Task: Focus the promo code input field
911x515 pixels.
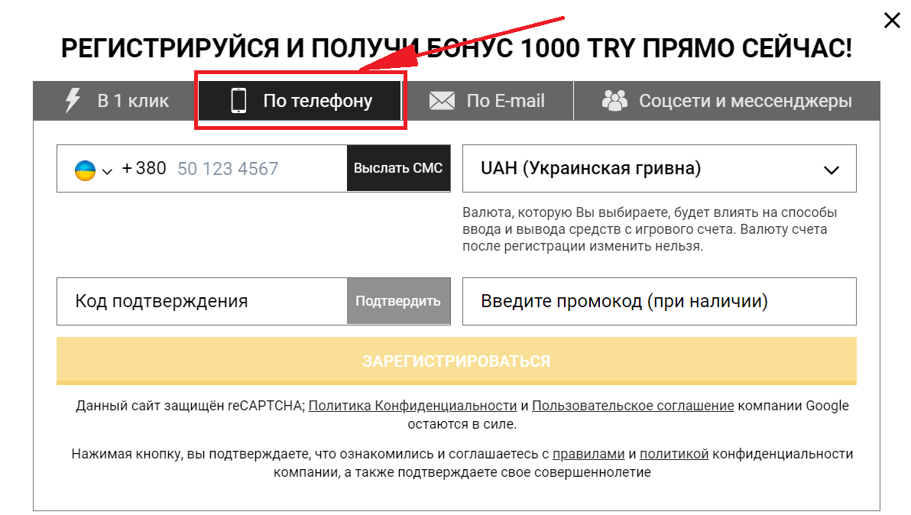Action: click(660, 301)
